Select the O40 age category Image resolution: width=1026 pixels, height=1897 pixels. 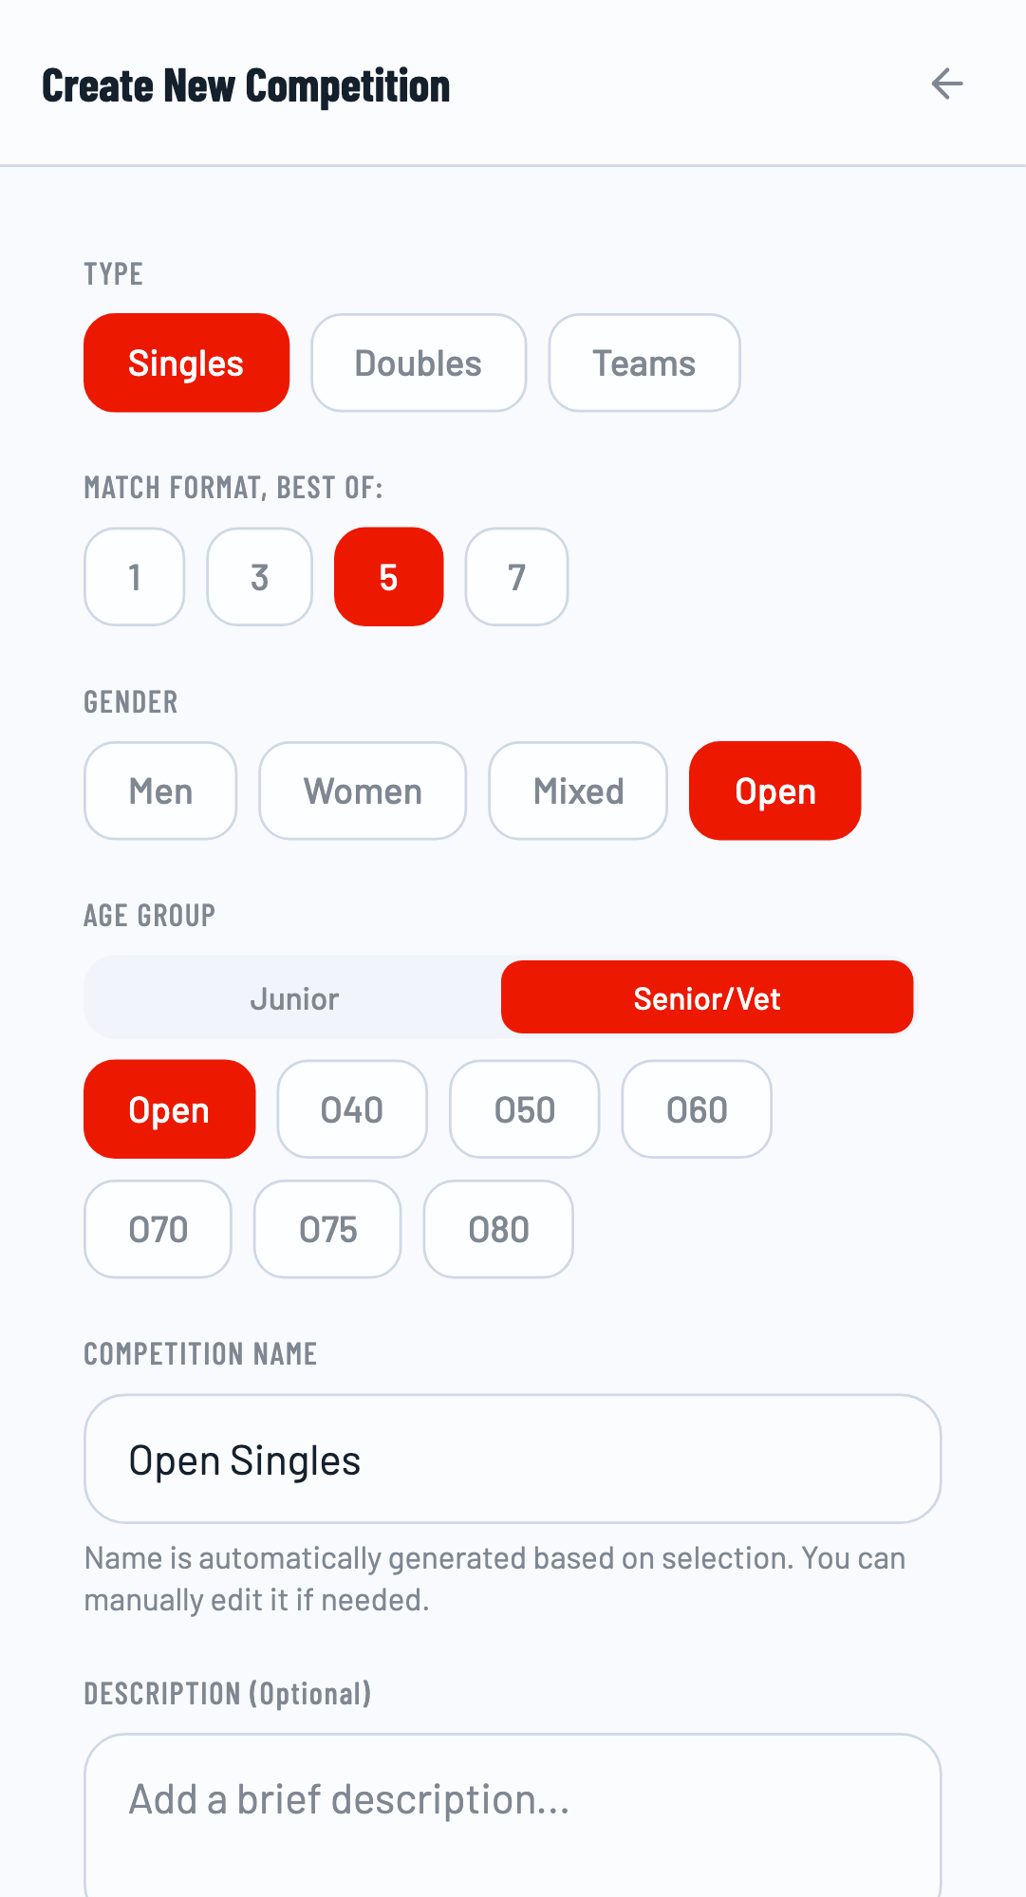coord(351,1109)
